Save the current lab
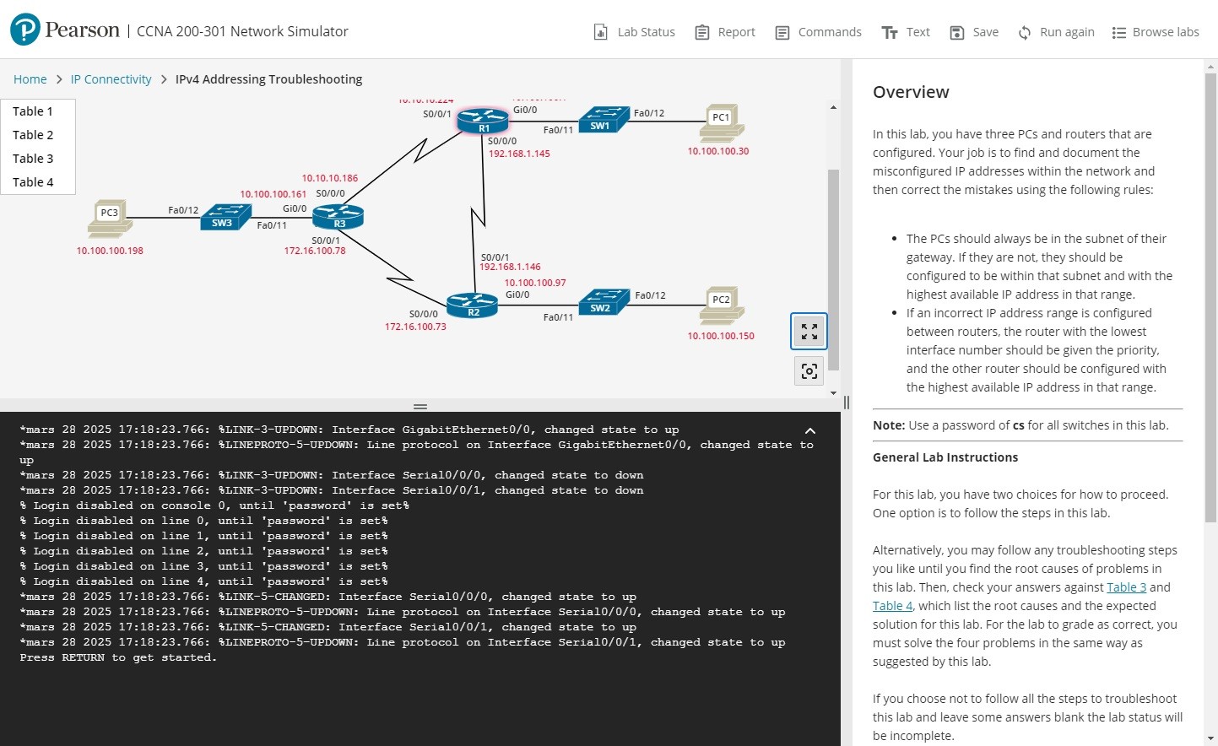Image resolution: width=1218 pixels, height=746 pixels. coord(974,32)
